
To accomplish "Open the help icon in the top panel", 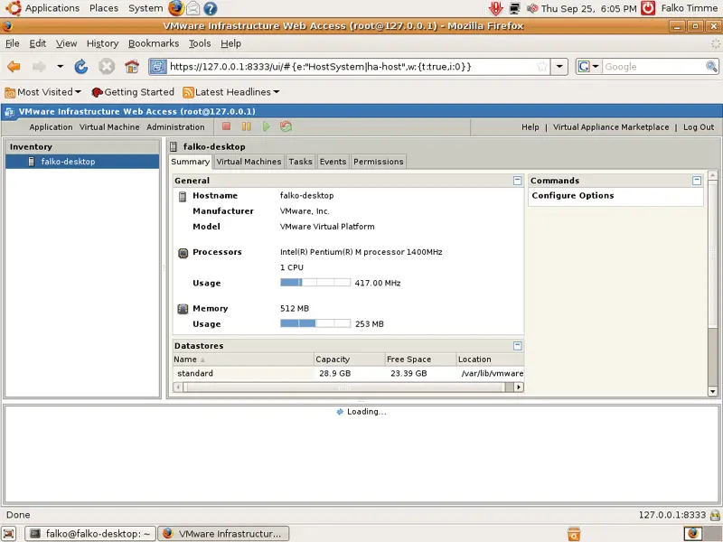I will pos(211,8).
